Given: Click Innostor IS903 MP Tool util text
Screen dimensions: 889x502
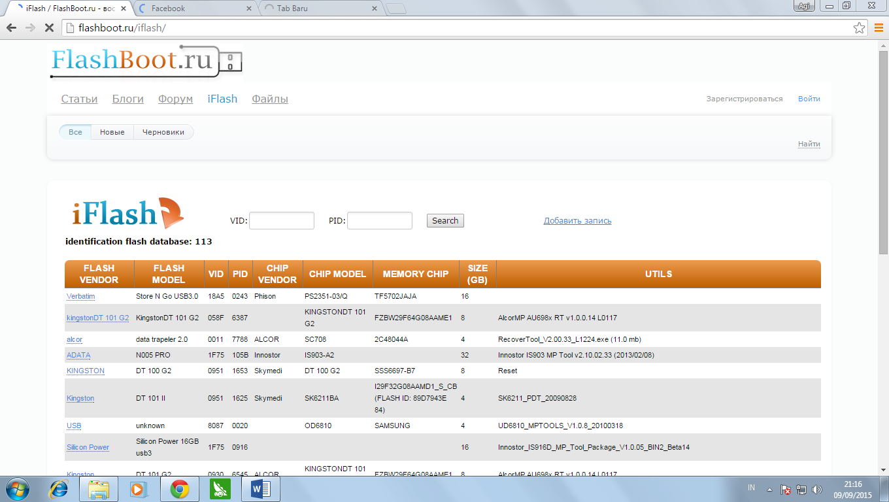Looking at the screenshot, I should [x=576, y=355].
